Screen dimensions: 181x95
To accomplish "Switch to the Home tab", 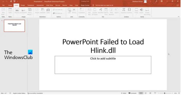I will [10, 5].
